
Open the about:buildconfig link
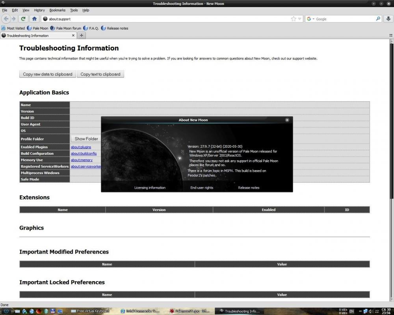pyautogui.click(x=84, y=154)
